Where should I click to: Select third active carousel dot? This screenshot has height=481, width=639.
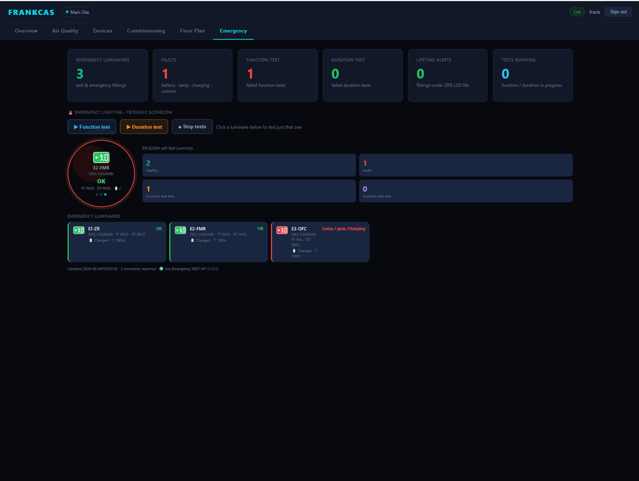(105, 195)
